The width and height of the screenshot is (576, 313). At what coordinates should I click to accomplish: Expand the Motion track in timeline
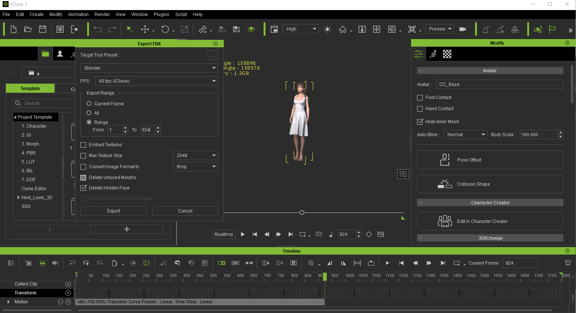[8, 302]
